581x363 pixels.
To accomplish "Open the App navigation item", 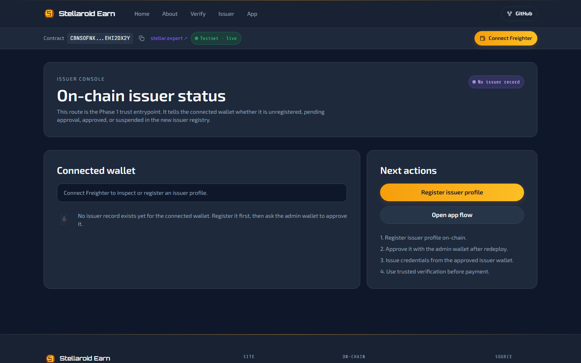I will tap(252, 14).
